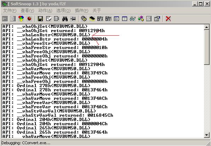Screen dimensions: 211x146
Task: Click the line "__vbaLenBstr returned: 00000004h"
Action: point(55,39)
